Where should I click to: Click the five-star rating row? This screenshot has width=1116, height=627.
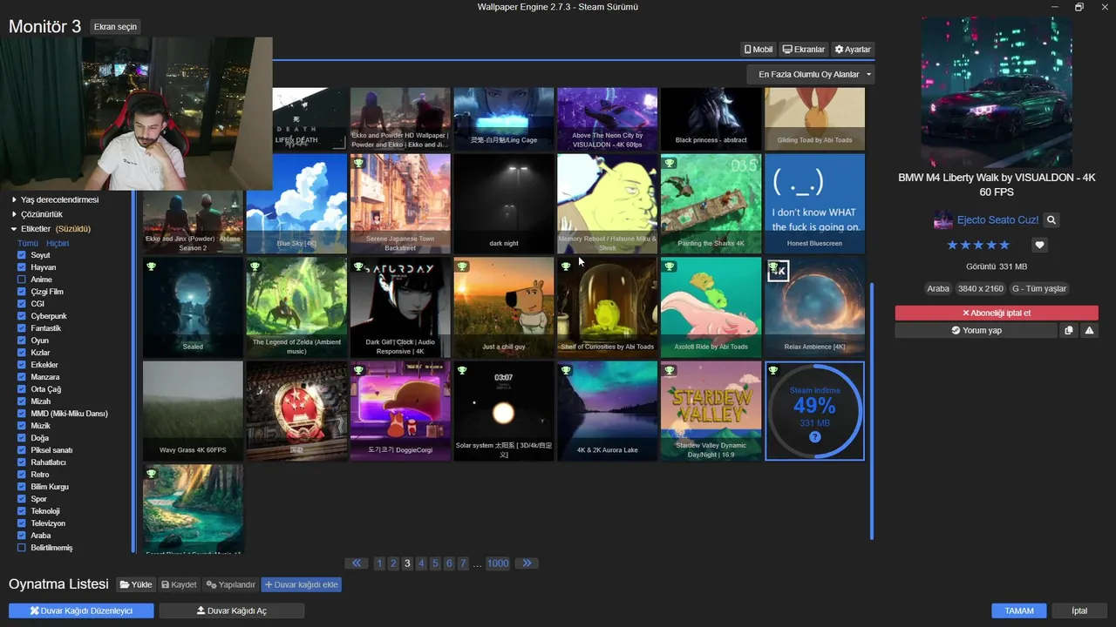pyautogui.click(x=978, y=245)
